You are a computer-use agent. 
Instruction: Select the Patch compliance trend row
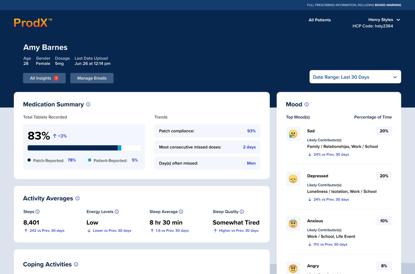tap(208, 131)
